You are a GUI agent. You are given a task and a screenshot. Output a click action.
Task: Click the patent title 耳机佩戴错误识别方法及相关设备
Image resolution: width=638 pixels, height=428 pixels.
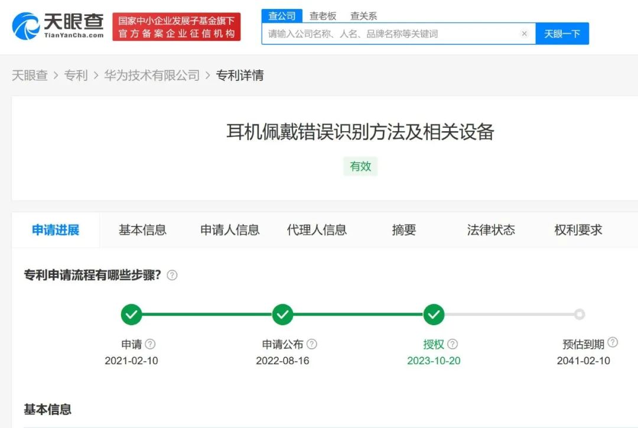(x=360, y=132)
